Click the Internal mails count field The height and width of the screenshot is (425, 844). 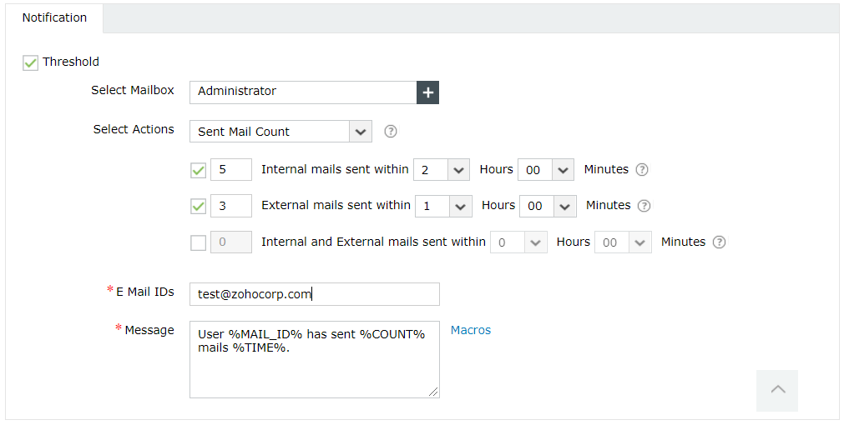231,170
